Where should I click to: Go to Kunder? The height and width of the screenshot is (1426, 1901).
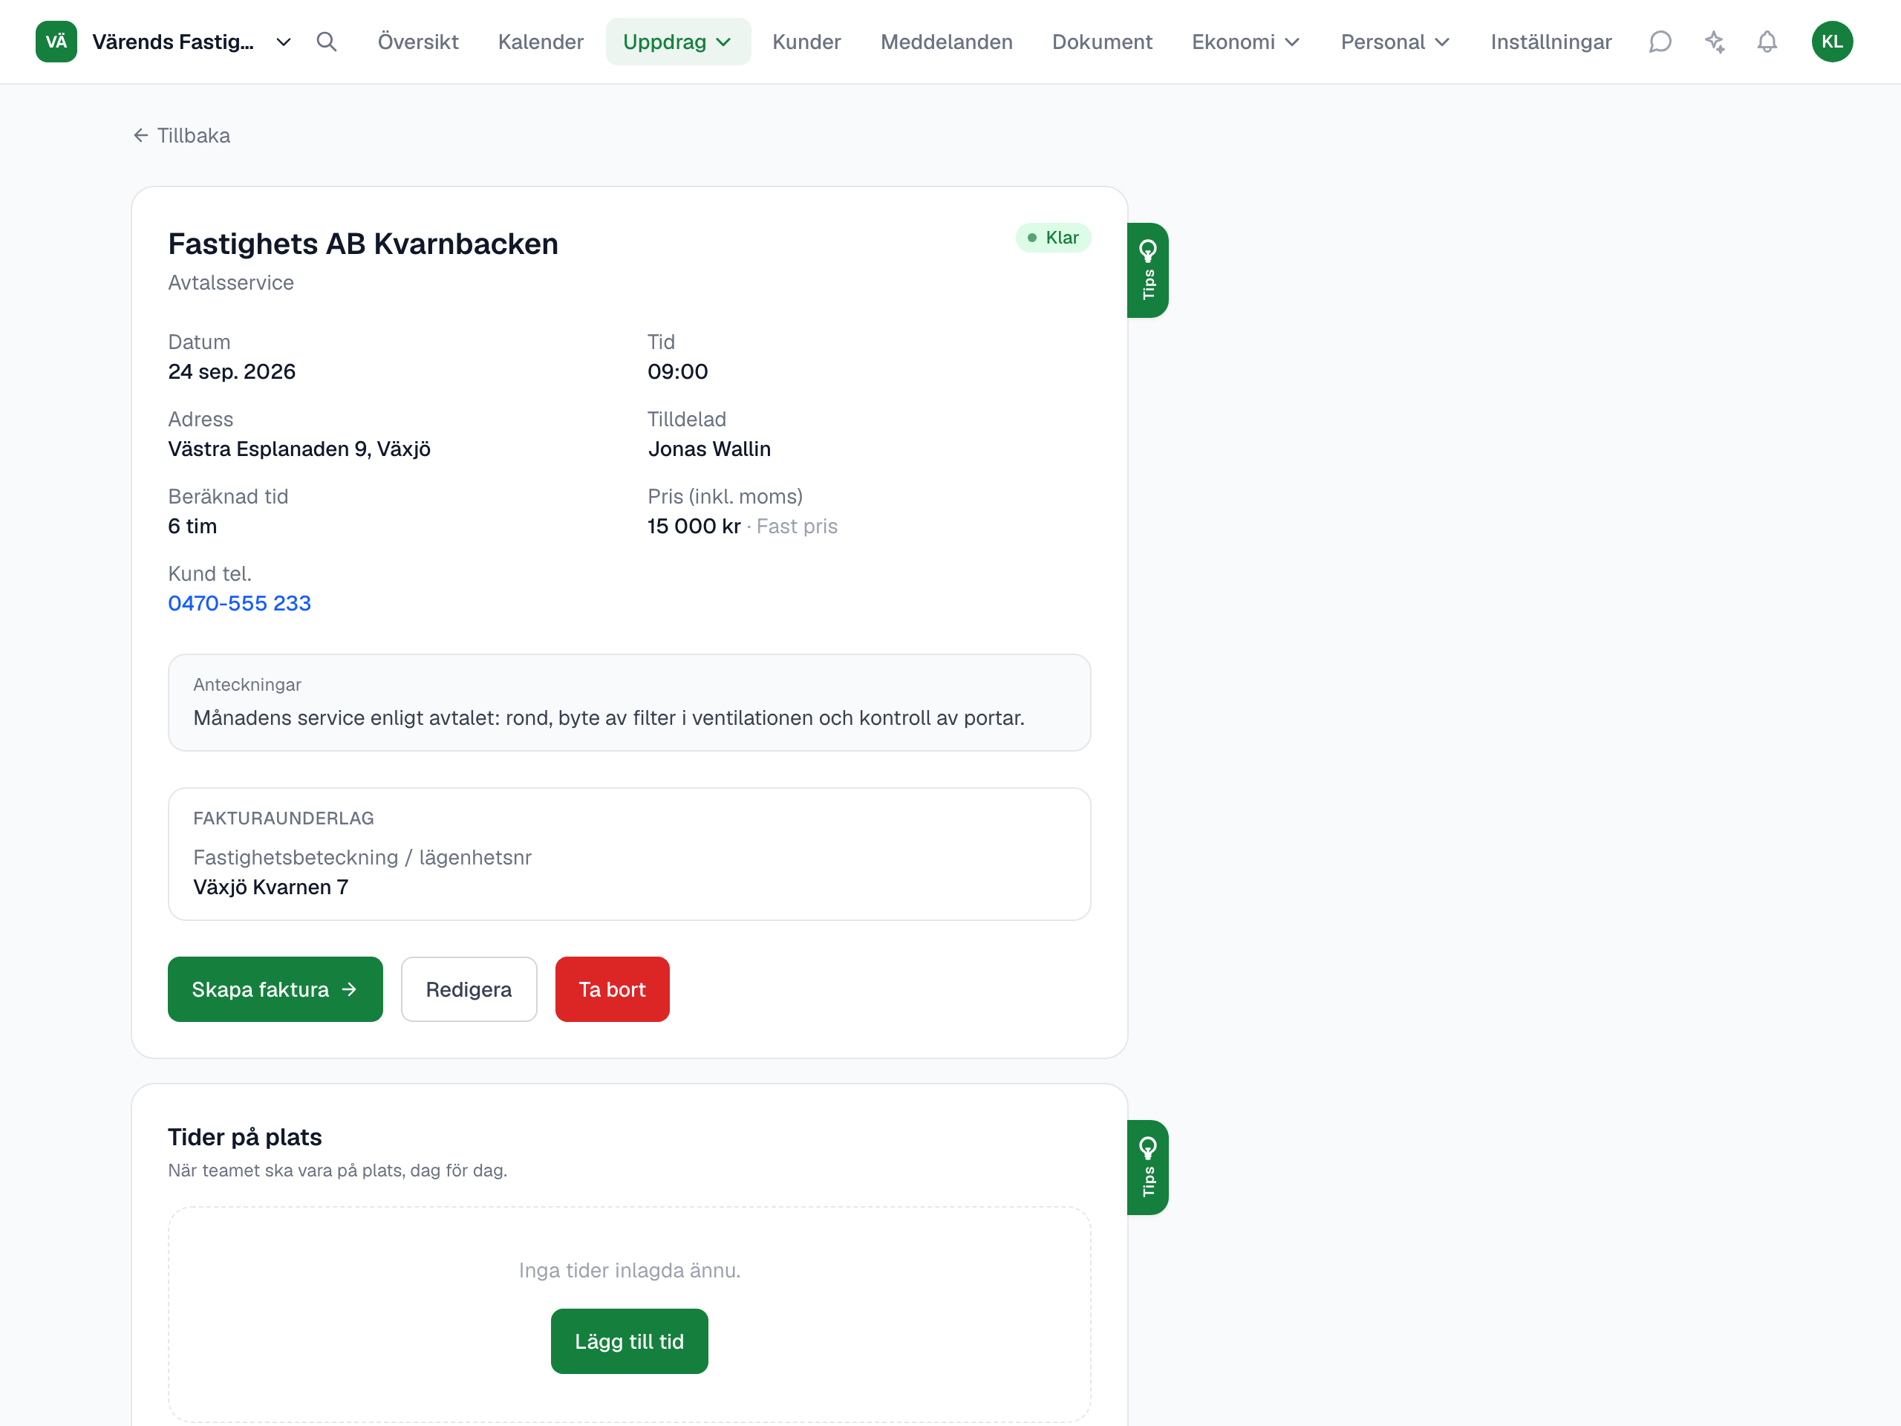(806, 42)
